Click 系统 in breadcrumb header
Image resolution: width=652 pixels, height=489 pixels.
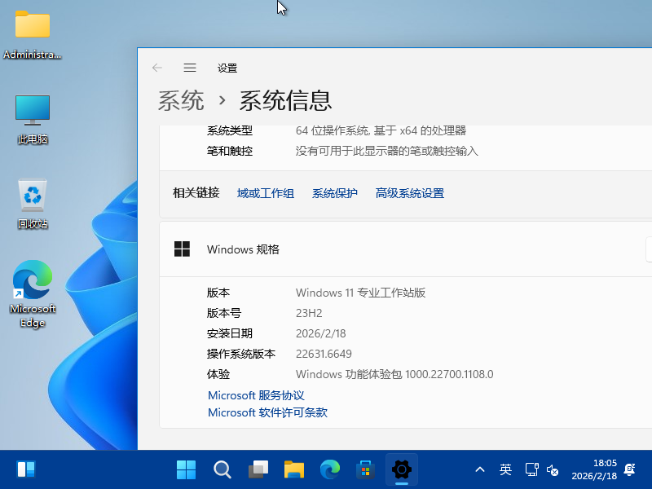pos(181,100)
